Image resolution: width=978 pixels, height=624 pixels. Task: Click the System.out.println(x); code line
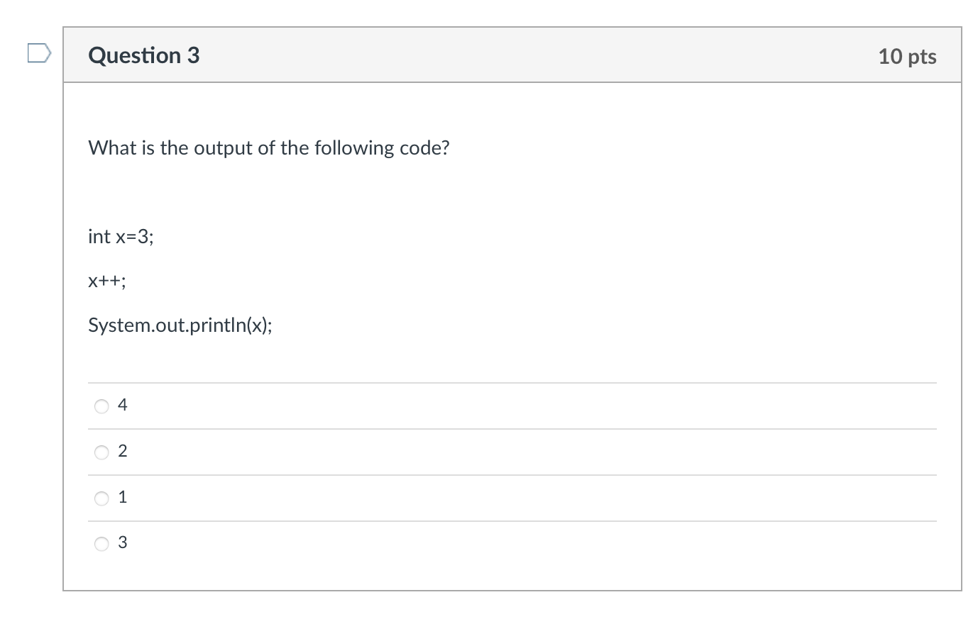(x=180, y=325)
